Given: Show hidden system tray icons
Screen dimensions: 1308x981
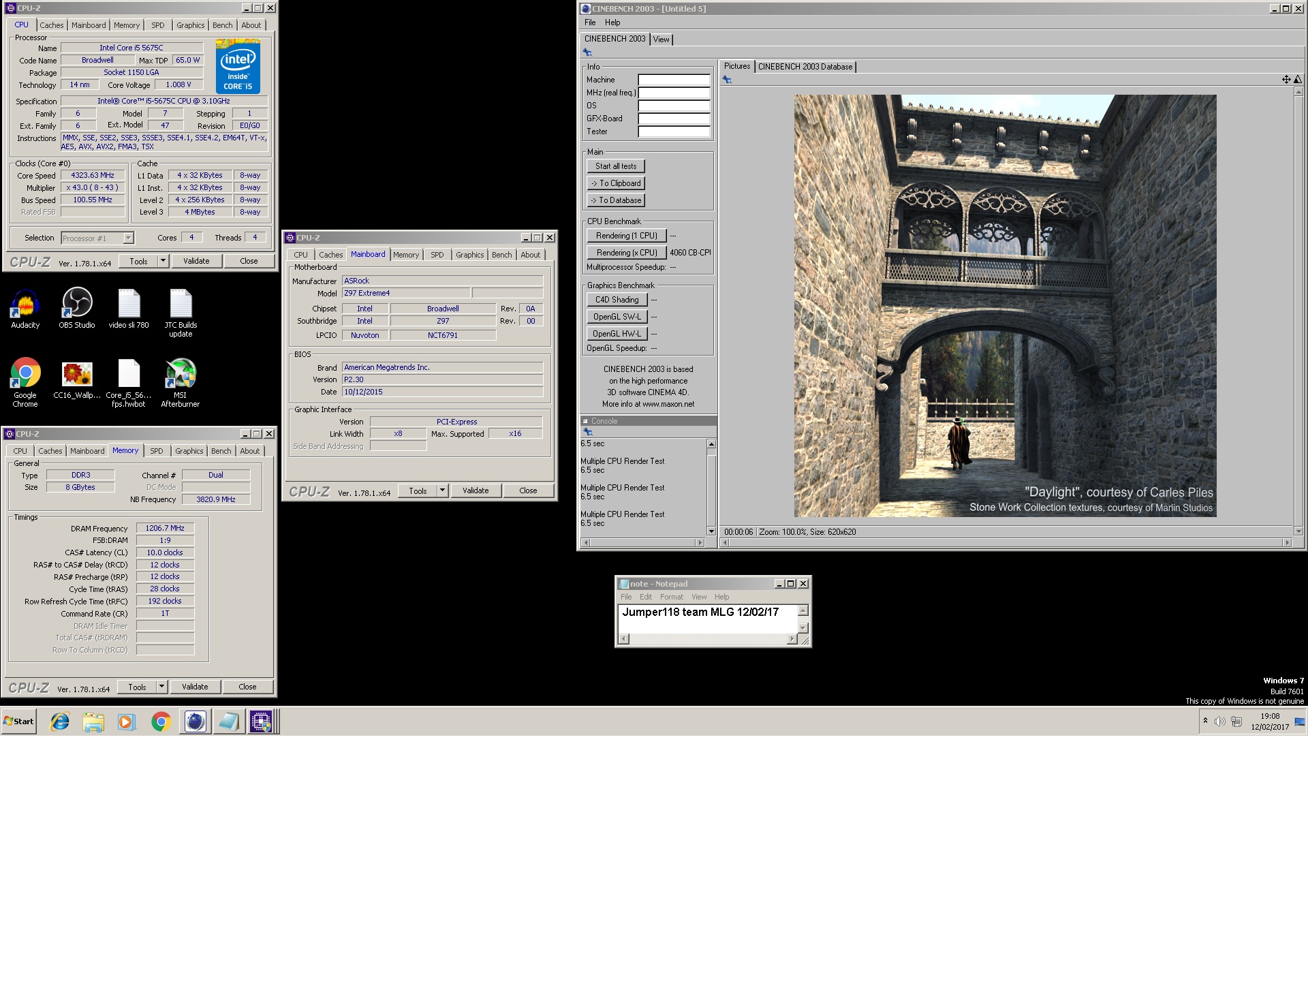Looking at the screenshot, I should (x=1205, y=721).
